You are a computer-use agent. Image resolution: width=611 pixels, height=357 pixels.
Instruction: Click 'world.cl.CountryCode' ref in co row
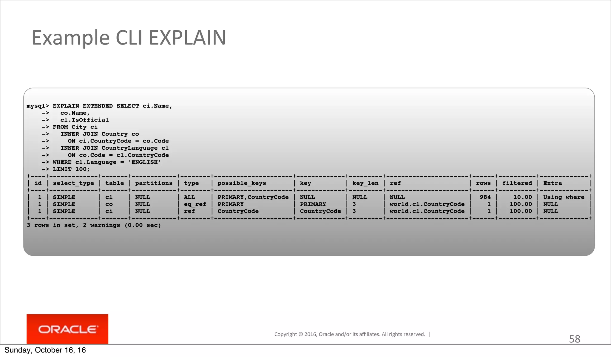pos(427,204)
